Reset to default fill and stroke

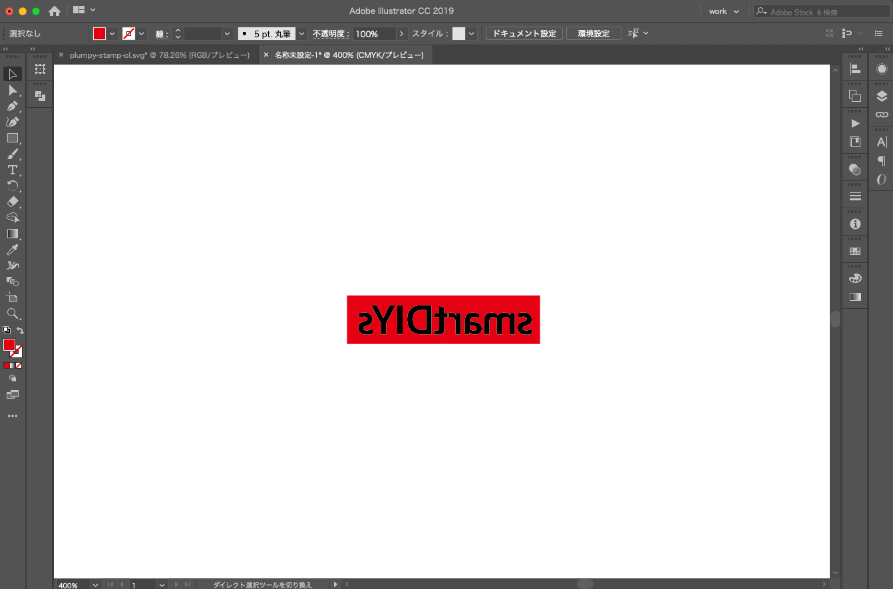tap(7, 330)
